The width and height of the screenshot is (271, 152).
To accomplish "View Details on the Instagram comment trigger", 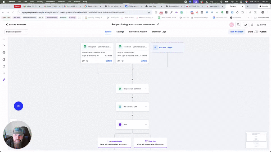I will (x=109, y=61).
